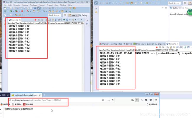Click Maximize view icon in left side trim
This screenshot has width=192, height=118.
[x=87, y=24]
